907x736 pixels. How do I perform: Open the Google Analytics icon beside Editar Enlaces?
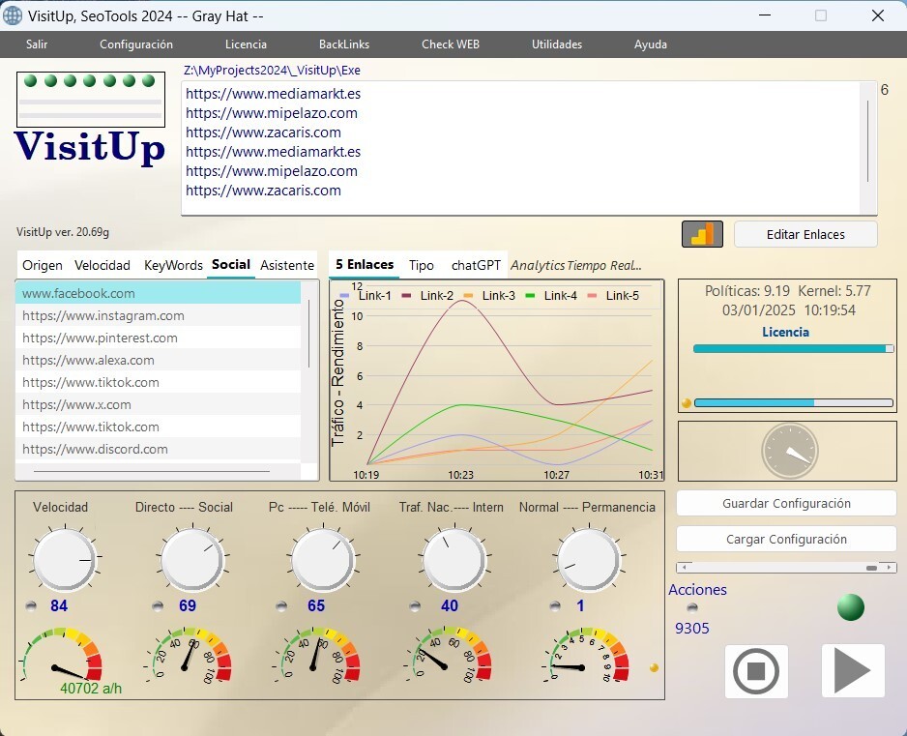coord(702,233)
